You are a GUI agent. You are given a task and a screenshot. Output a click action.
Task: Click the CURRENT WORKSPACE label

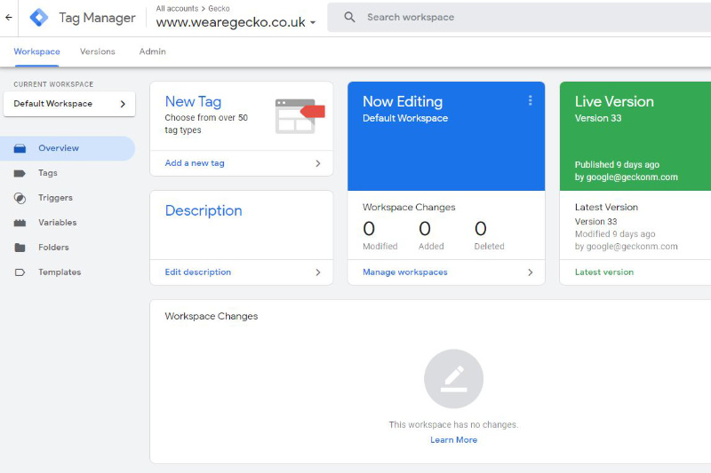(53, 84)
